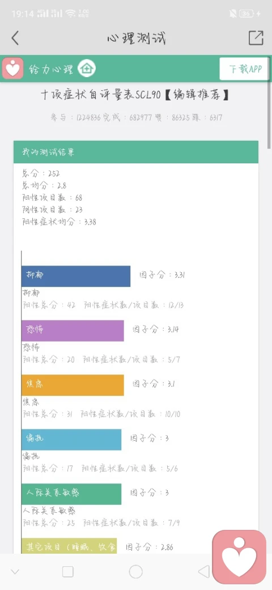
Task: Select the orange 焦虑 bar
Action: [73, 385]
